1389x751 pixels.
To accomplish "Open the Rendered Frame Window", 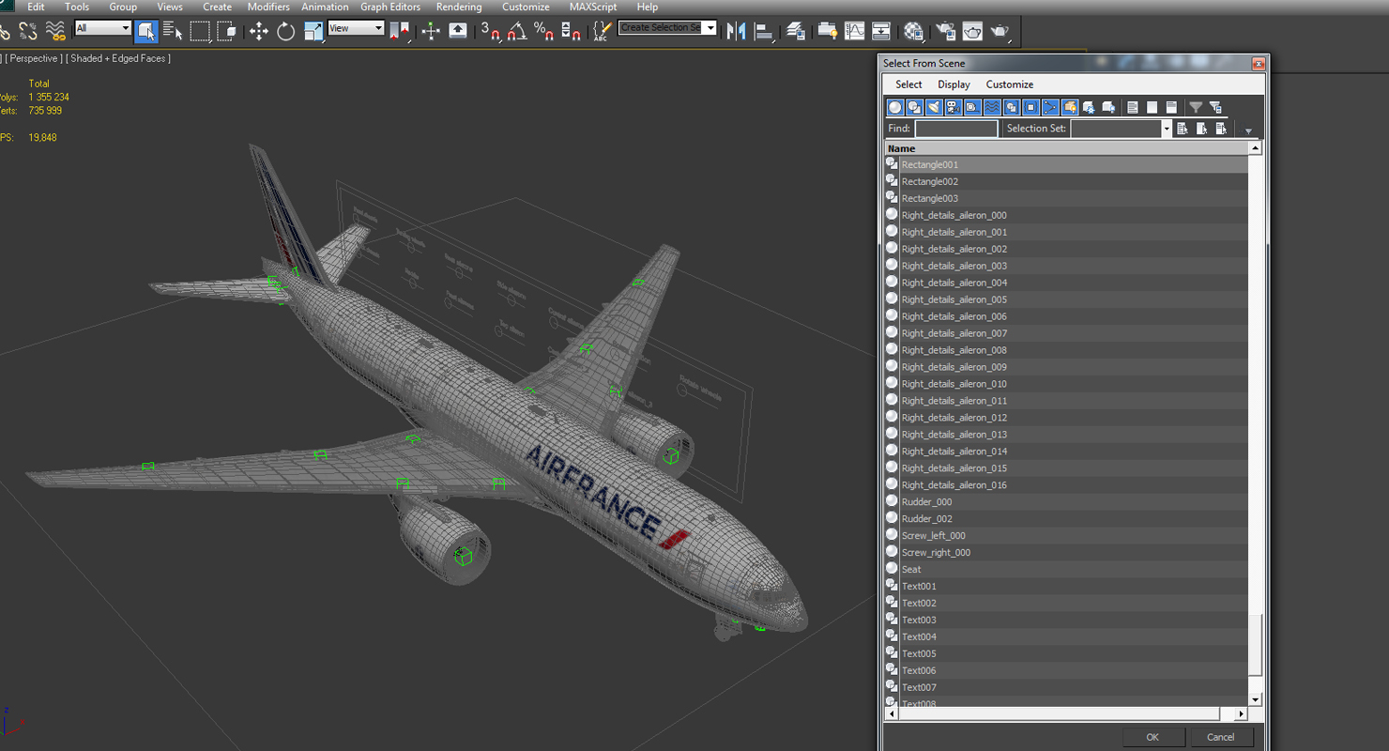I will coord(972,31).
